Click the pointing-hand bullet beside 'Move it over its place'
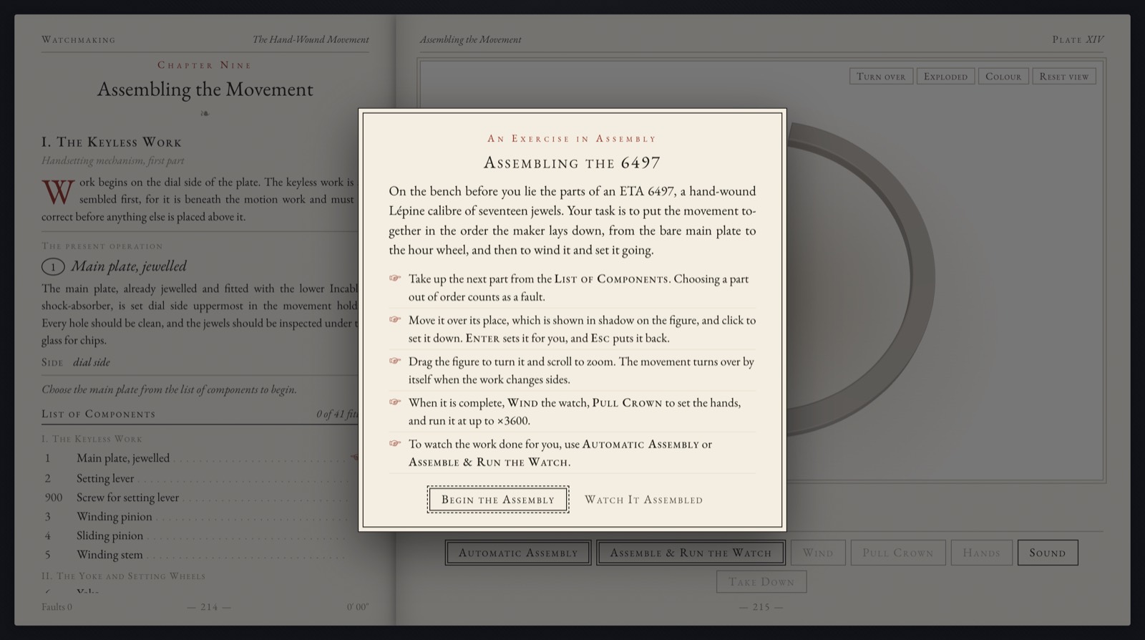The width and height of the screenshot is (1145, 640). (x=394, y=319)
